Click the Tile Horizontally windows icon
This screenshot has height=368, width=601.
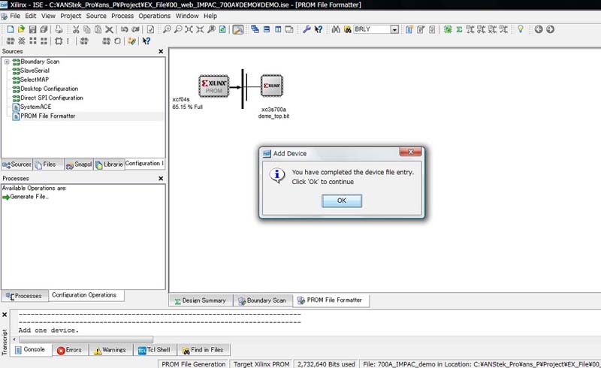[267, 29]
